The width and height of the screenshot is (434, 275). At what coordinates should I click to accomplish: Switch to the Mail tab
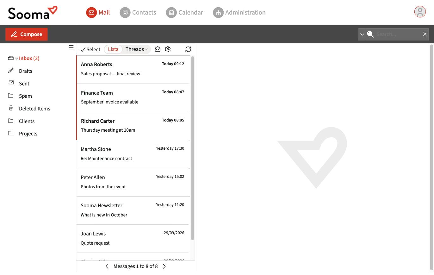tap(98, 12)
